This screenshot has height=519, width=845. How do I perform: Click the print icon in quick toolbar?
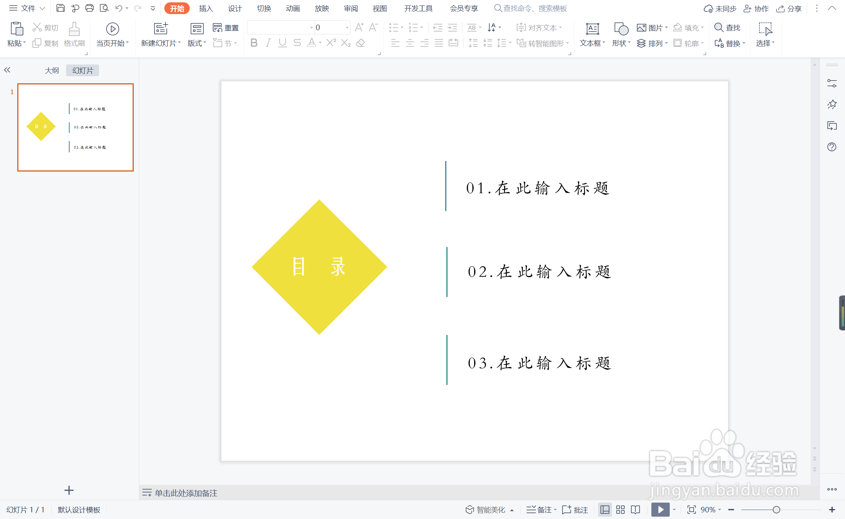pos(90,8)
